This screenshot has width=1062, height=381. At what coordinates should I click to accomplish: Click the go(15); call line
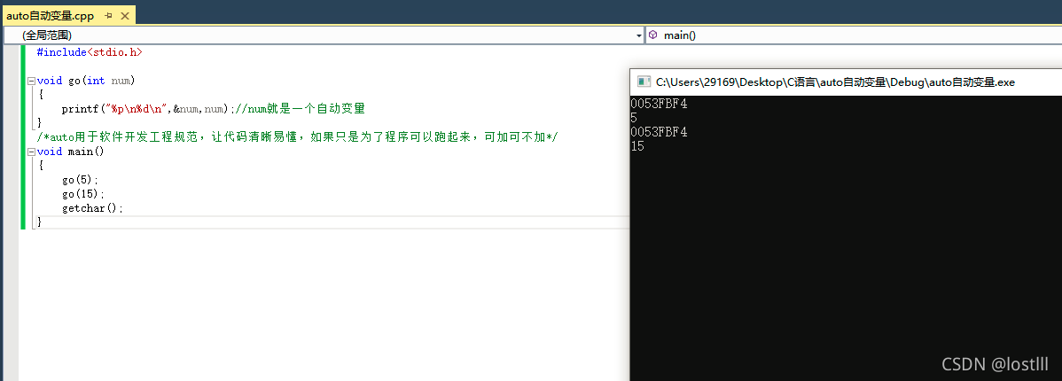coord(83,194)
